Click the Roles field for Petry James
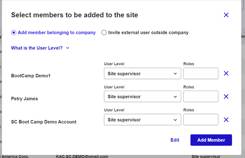The image size is (245, 158). 201,96
